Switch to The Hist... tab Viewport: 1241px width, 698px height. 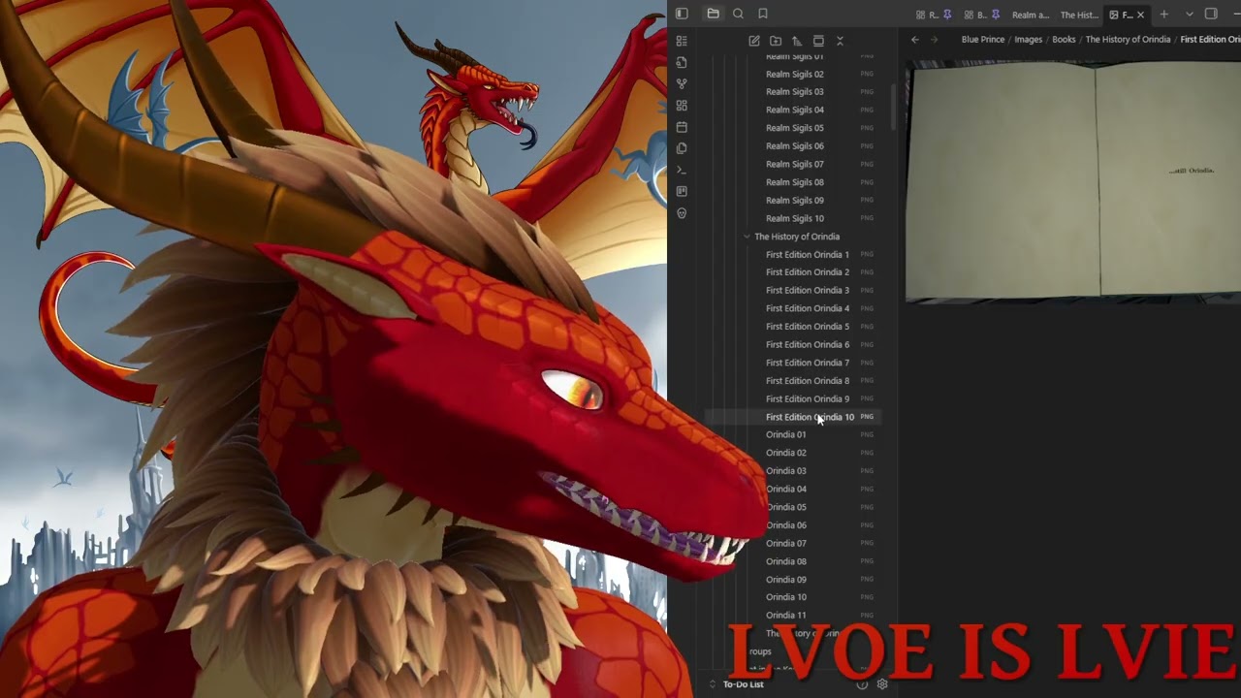click(1079, 15)
